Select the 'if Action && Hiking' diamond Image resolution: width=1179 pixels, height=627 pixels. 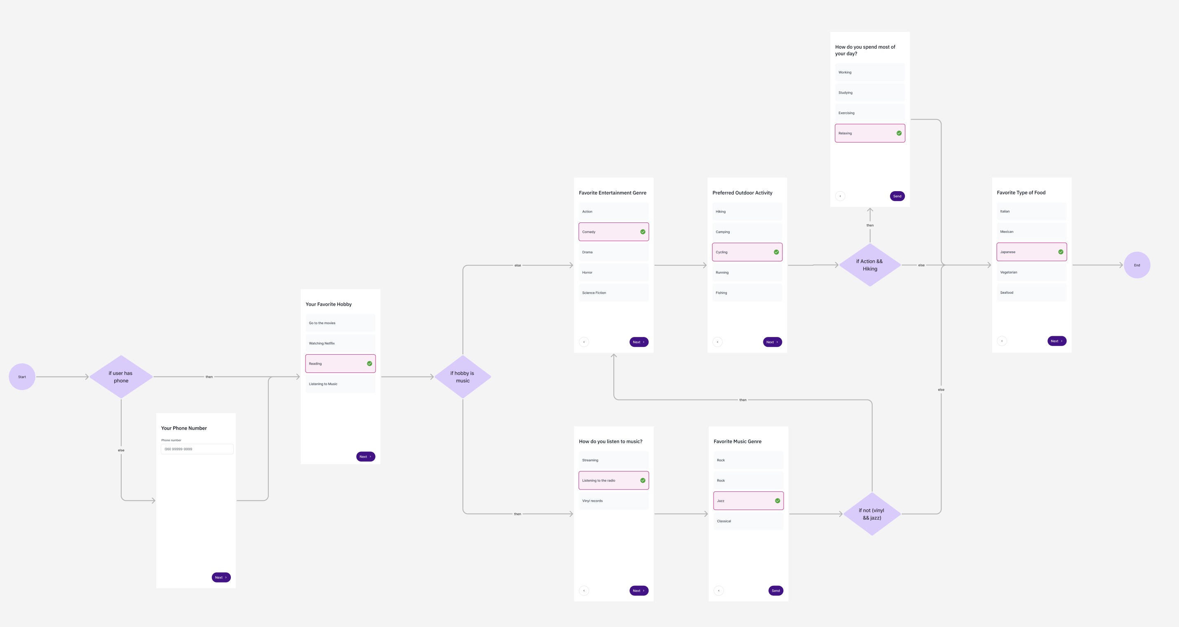(869, 265)
